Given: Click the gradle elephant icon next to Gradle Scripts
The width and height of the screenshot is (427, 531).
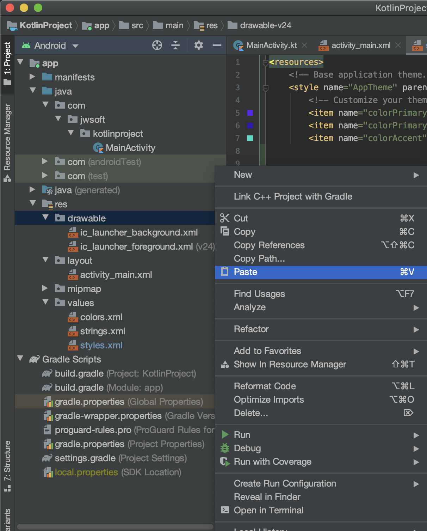Looking at the screenshot, I should [35, 359].
